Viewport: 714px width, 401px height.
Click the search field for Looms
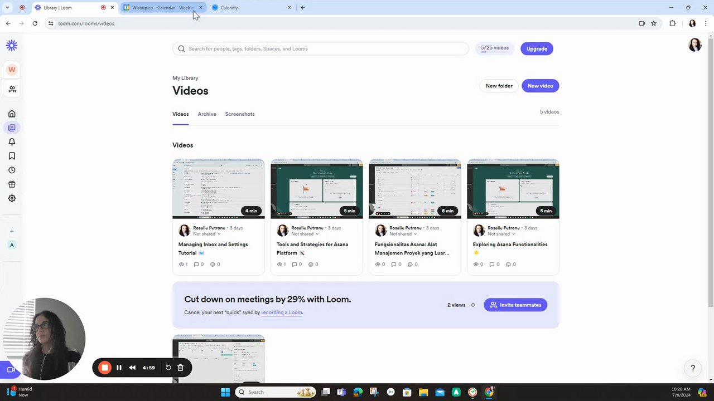(x=321, y=48)
